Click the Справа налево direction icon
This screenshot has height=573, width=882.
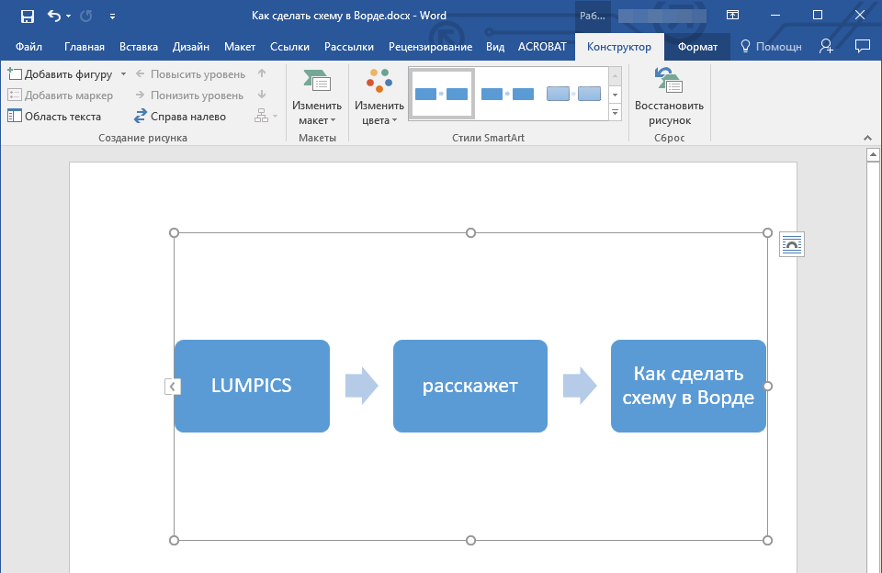[x=141, y=117]
